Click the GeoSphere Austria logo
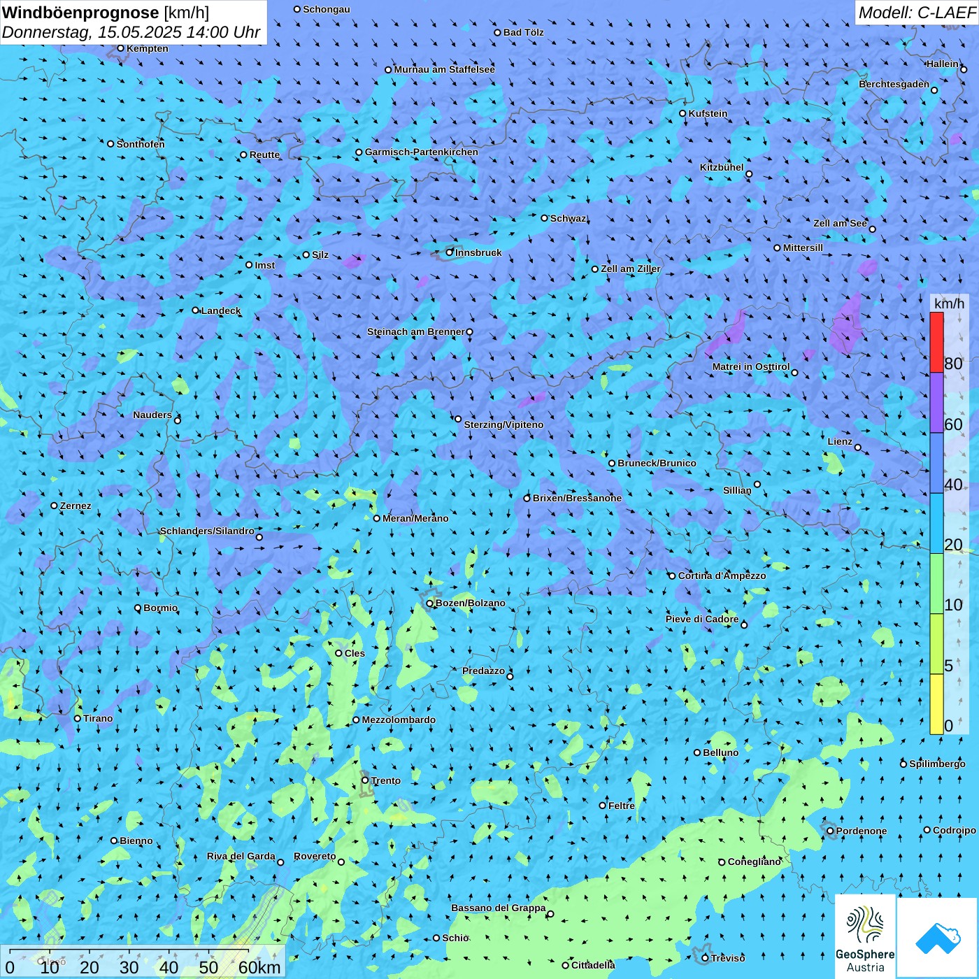The width and height of the screenshot is (979, 979). point(865,937)
